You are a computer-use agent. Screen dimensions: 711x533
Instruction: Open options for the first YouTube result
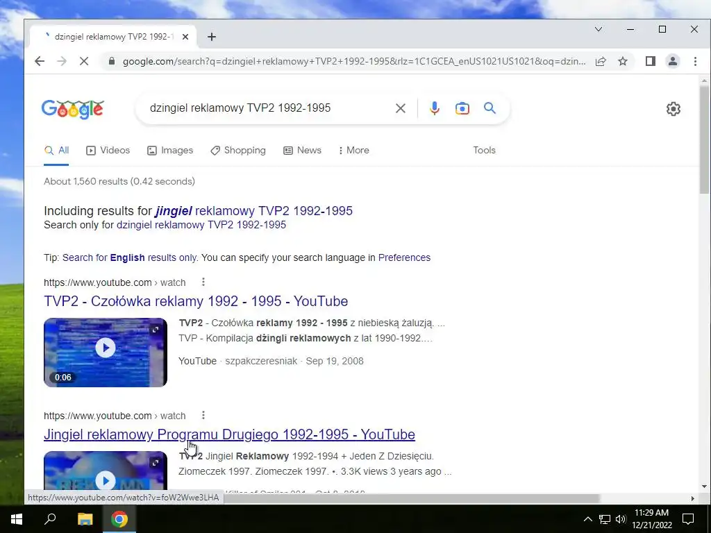coord(203,282)
